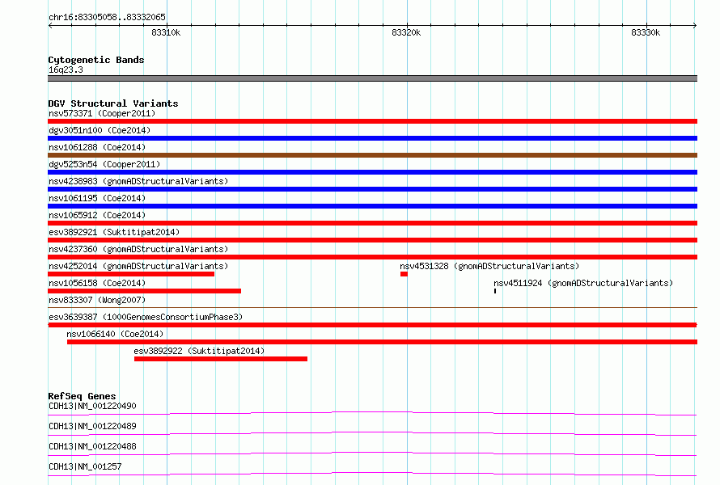720x485 pixels.
Task: Click the red esv3639387 variant bar
Action: click(372, 325)
